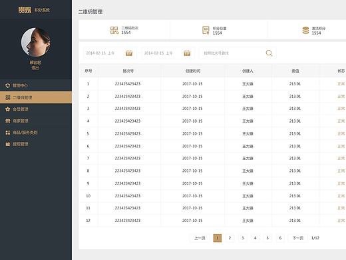The height and width of the screenshot is (260, 346).
Task: Click 正常 status in row 6
Action: coord(341,146)
